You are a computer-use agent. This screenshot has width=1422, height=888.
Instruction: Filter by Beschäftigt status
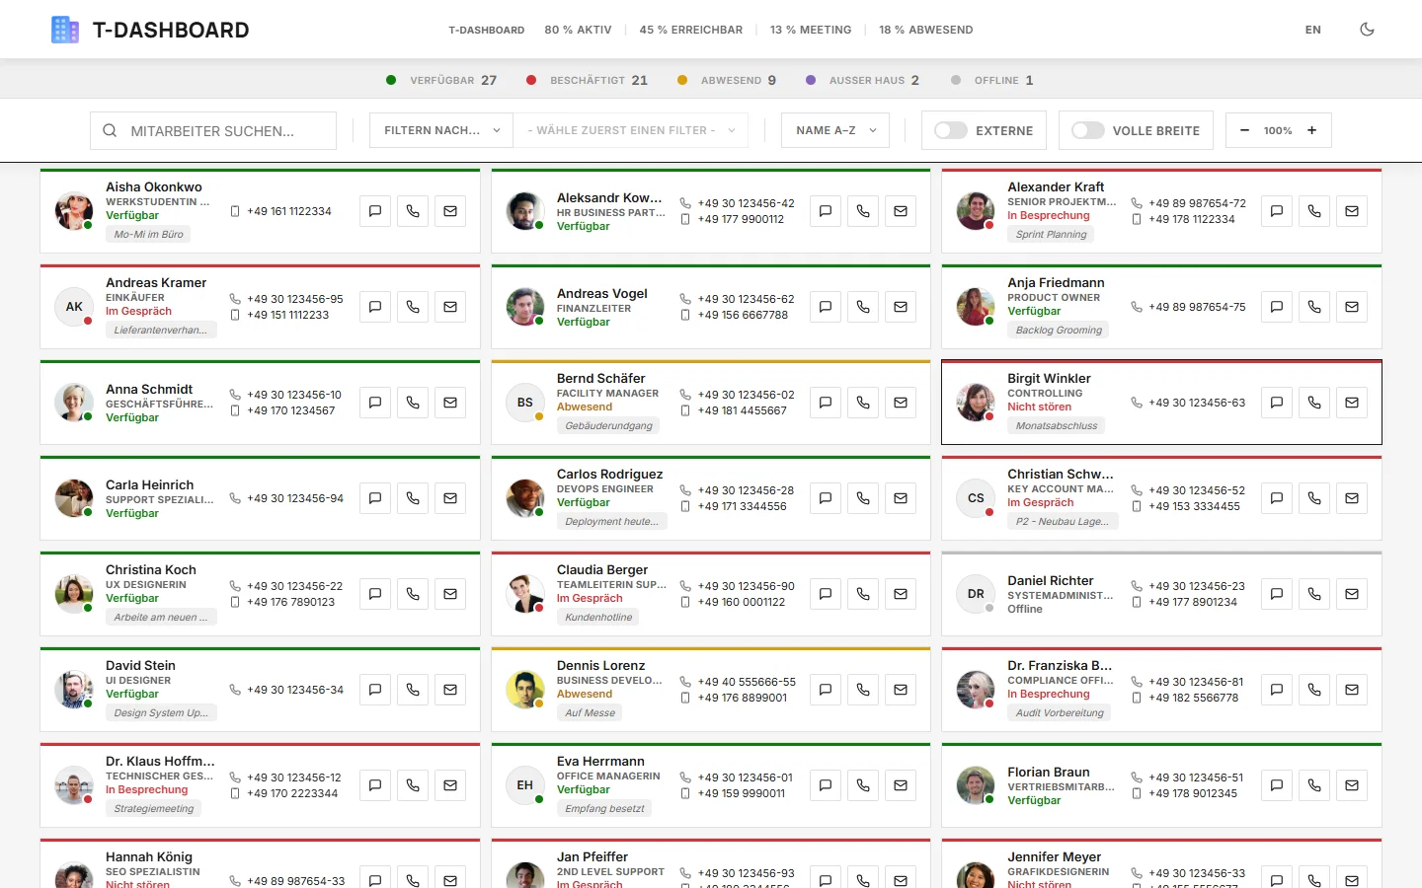[x=588, y=80]
